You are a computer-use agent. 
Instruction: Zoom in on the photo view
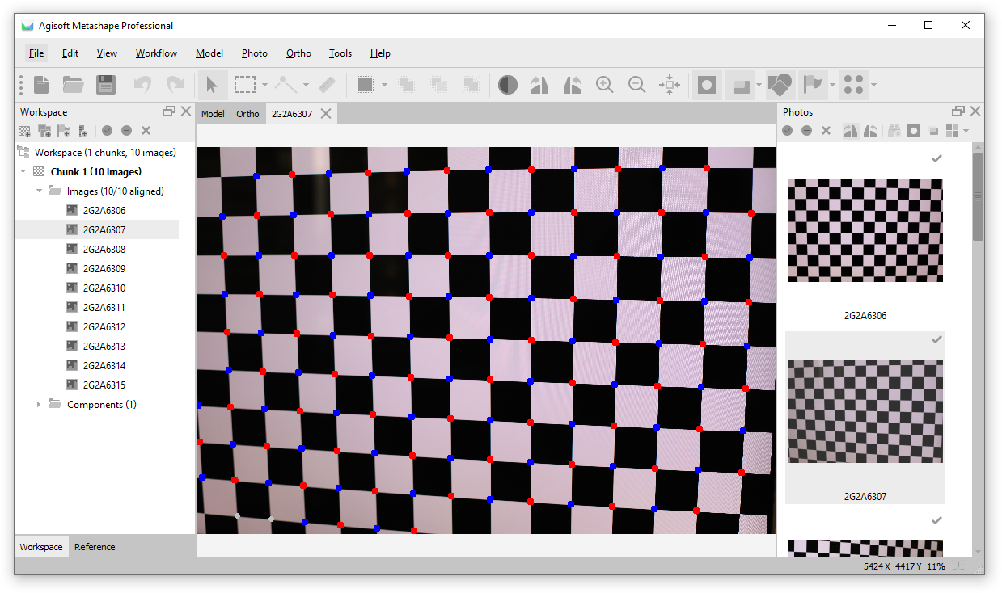point(605,84)
